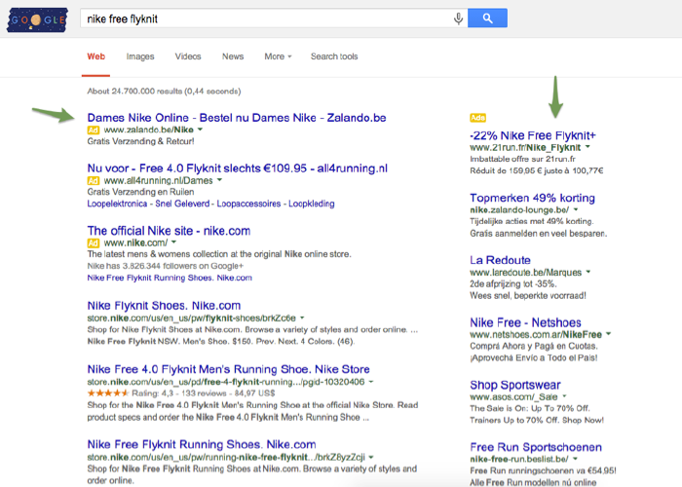The width and height of the screenshot is (682, 487).
Task: Click the blue search magnifier button
Action: (x=487, y=19)
